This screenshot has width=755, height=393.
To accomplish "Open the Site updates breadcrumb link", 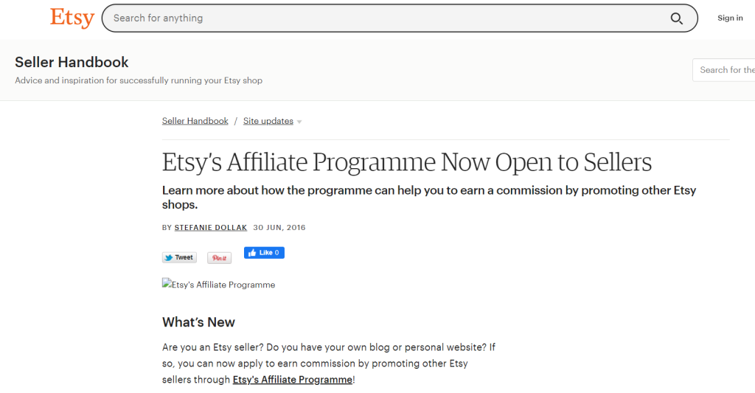I will pos(268,121).
